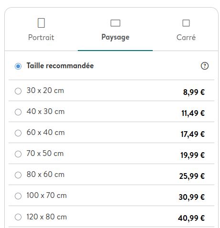Choose the 60 x 40 cm radio option
The height and width of the screenshot is (228, 220).
[x=18, y=133]
